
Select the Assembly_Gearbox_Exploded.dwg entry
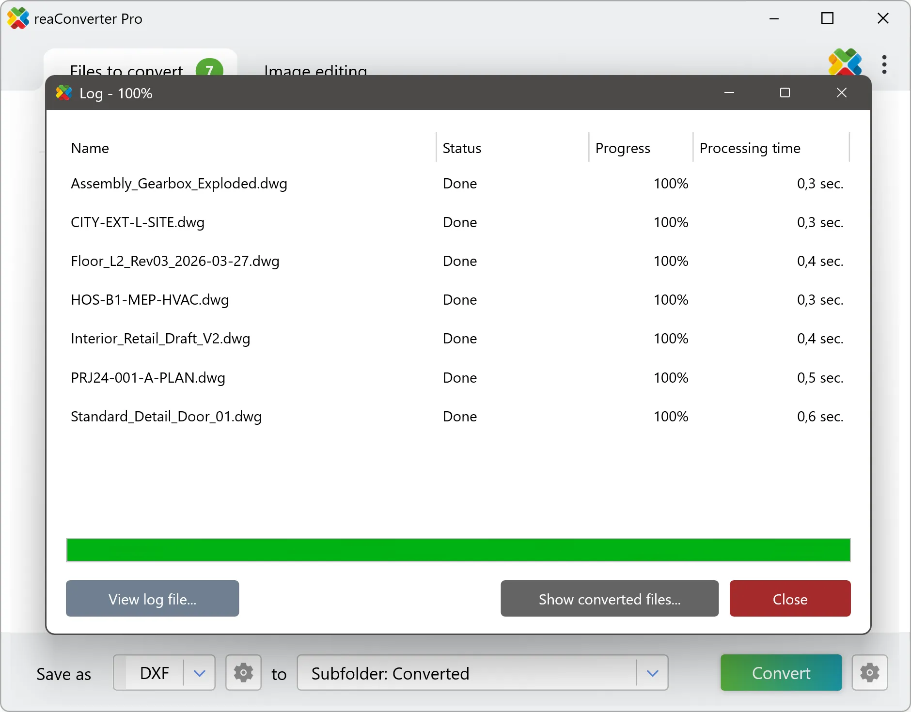tap(179, 184)
